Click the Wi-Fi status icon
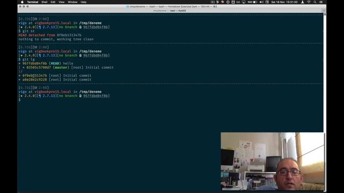The image size is (344, 193). (x=309, y=2)
